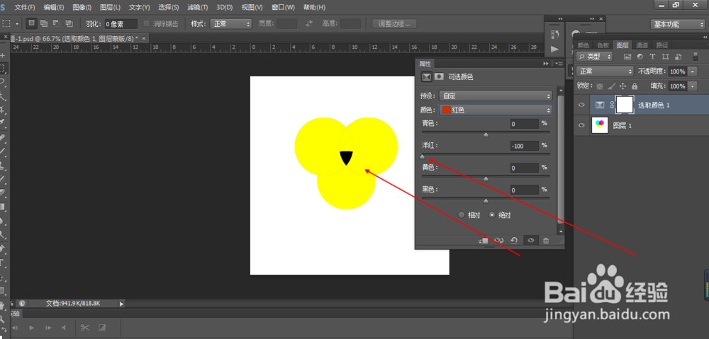Select the Move tool in toolbox
709x339 pixels.
click(x=3, y=55)
